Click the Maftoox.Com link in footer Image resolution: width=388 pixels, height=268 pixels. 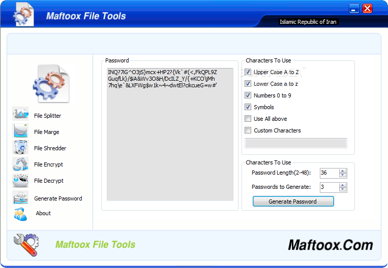pyautogui.click(x=331, y=245)
